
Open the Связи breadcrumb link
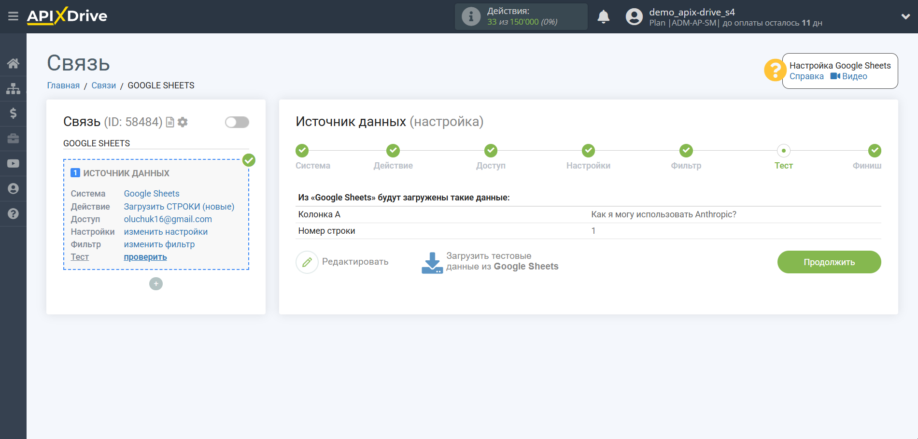103,85
